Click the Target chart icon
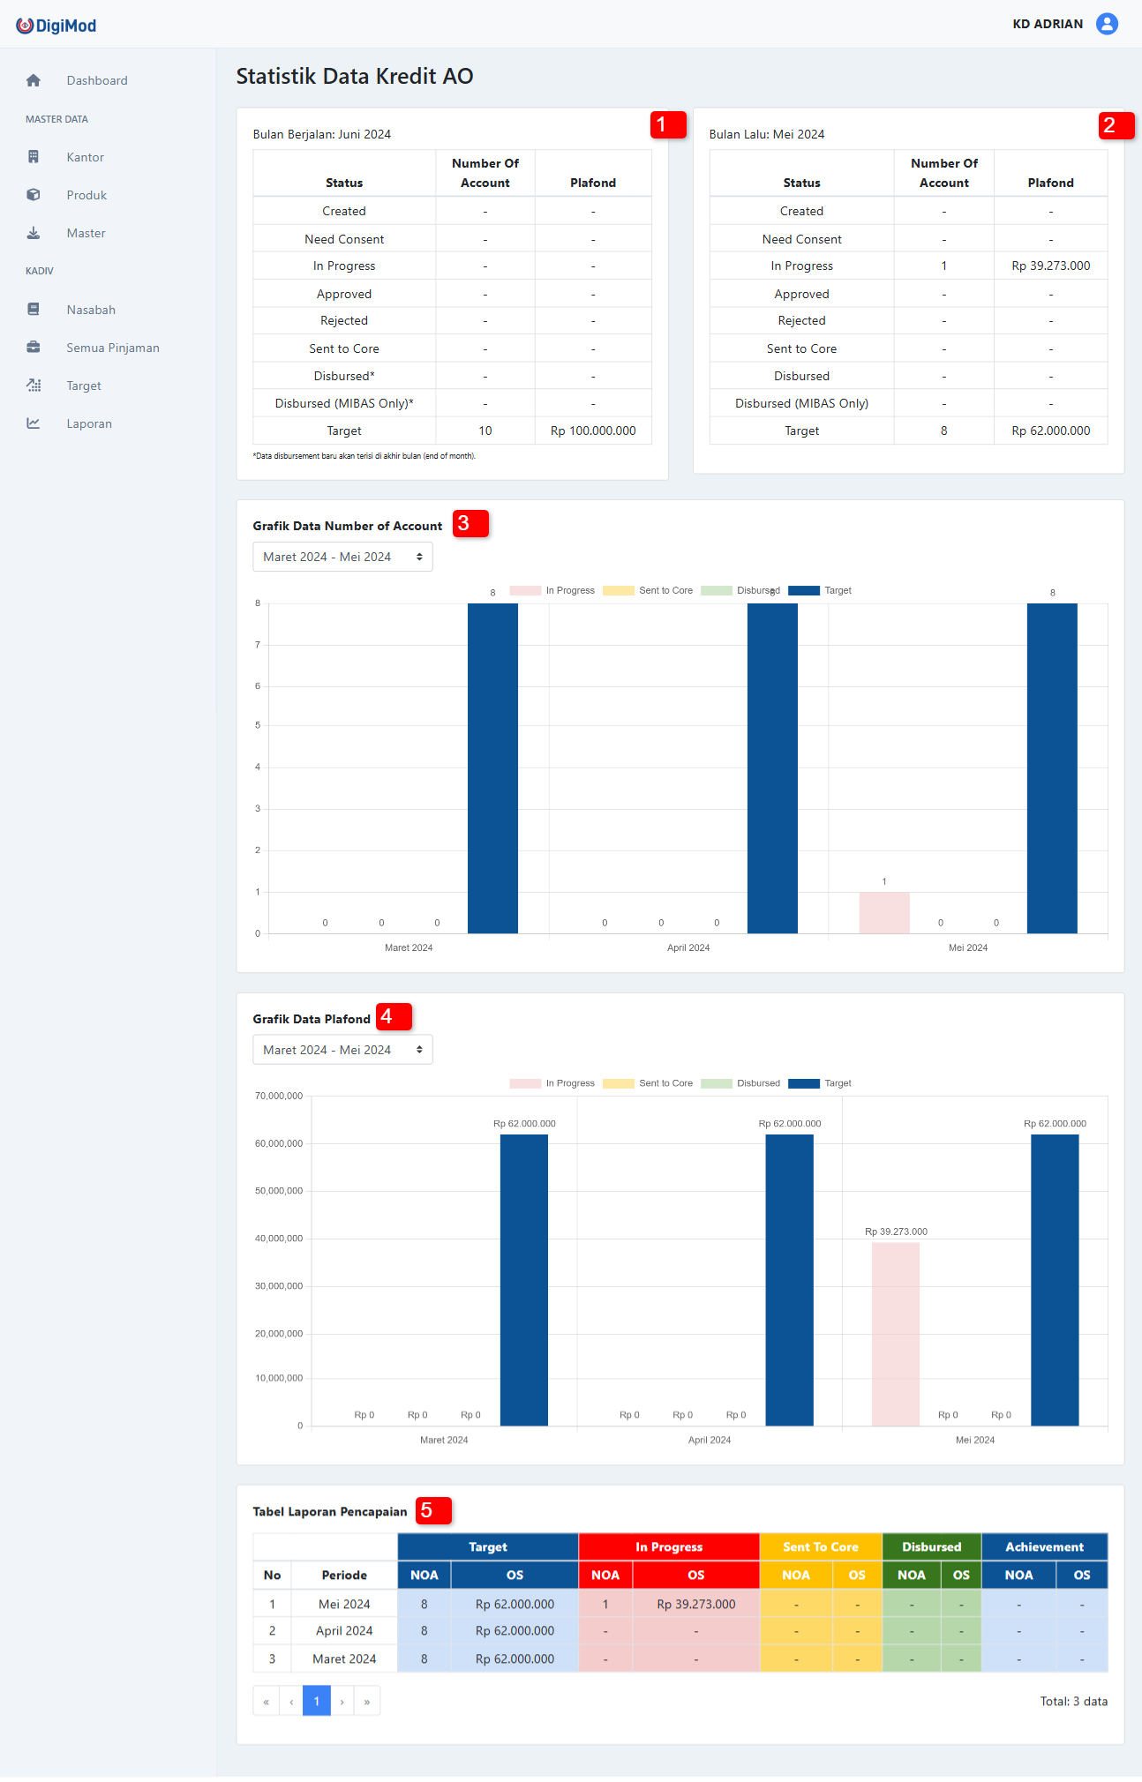1142x1782 pixels. click(34, 386)
